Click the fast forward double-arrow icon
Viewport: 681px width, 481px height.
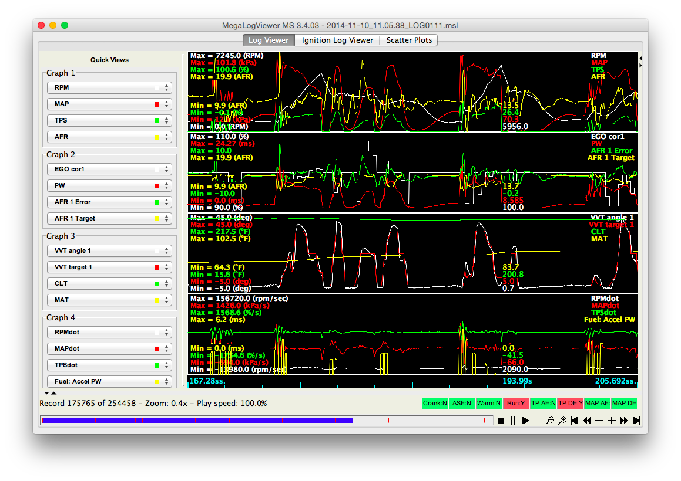pos(624,421)
